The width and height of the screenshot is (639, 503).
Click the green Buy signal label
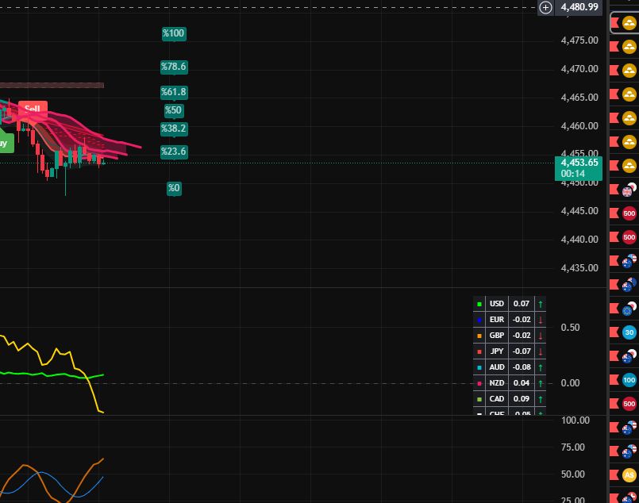4,144
